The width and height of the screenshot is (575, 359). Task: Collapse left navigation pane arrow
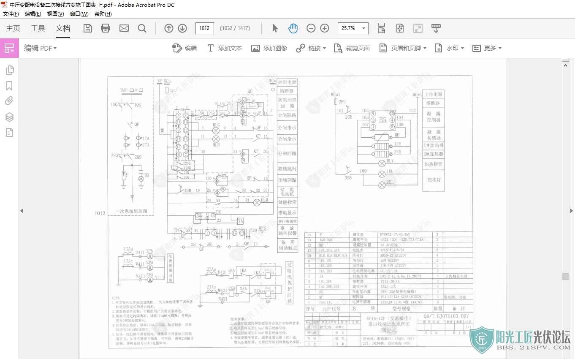coord(22,210)
